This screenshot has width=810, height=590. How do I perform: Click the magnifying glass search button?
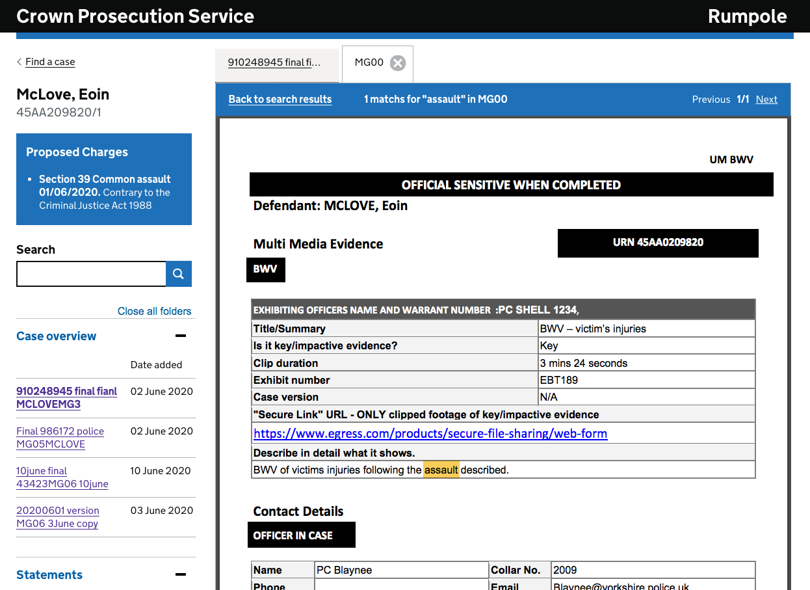click(x=179, y=274)
